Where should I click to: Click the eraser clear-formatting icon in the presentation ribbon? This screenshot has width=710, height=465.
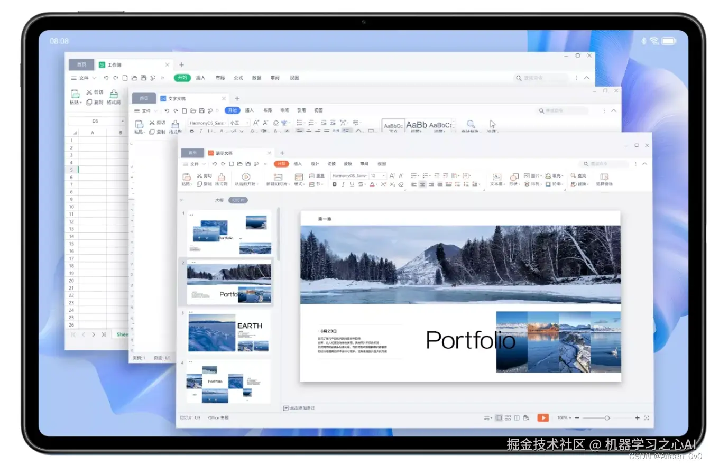click(x=401, y=184)
